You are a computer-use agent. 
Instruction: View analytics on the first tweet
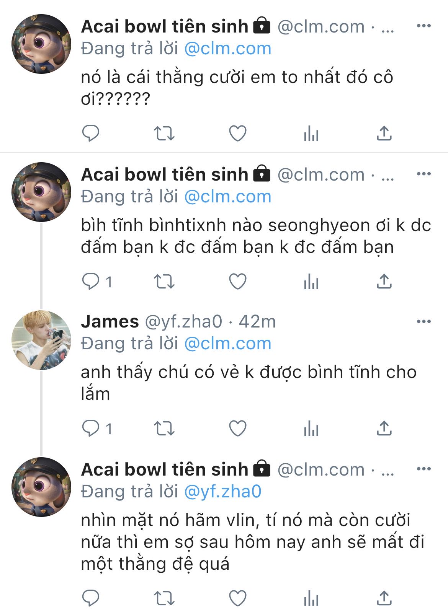311,134
